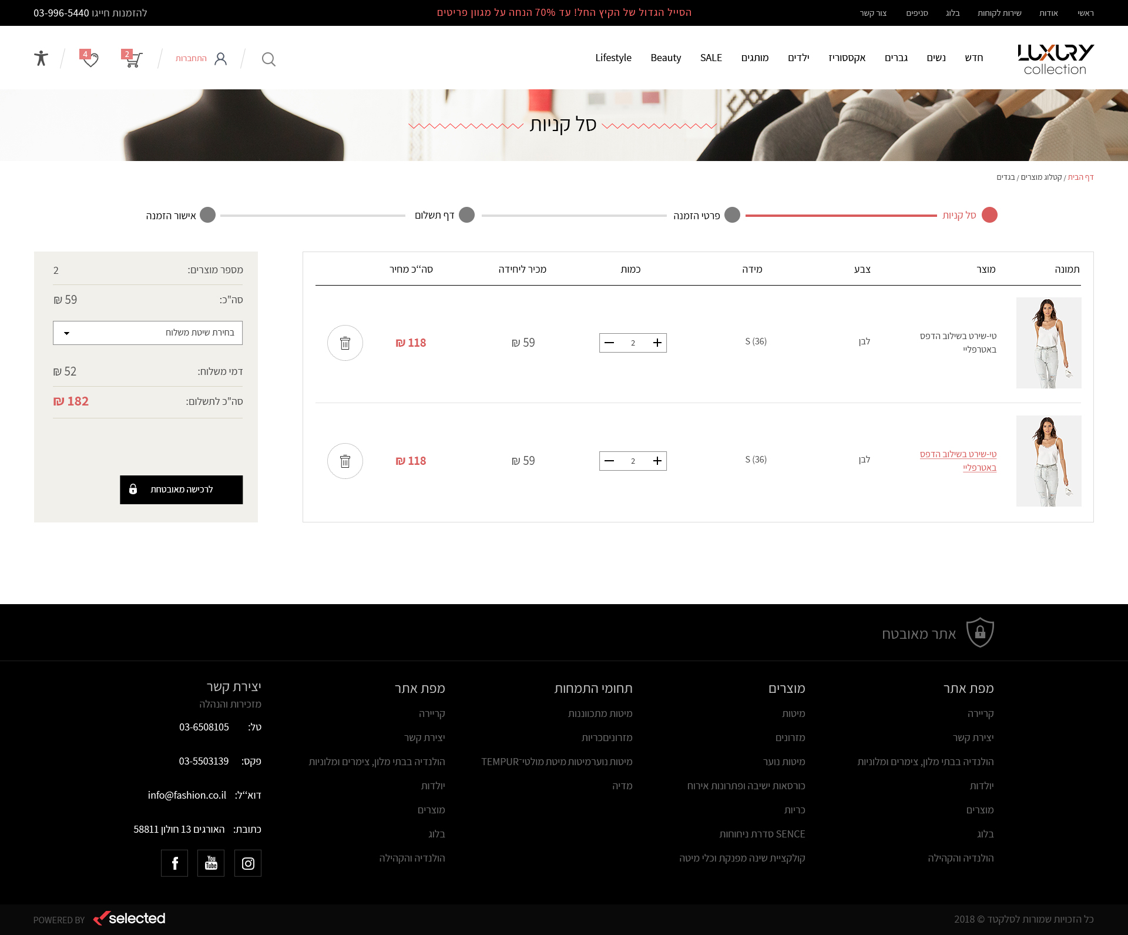Open the SALE menu item
Image resolution: width=1128 pixels, height=935 pixels.
711,58
